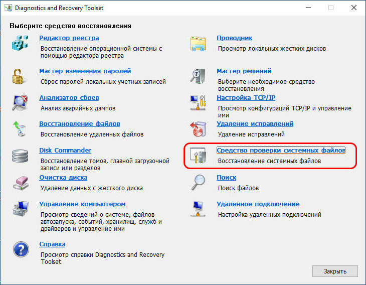The width and height of the screenshot is (366, 285).
Task: Click the recycle bin File Restore icon
Action: pos(20,129)
